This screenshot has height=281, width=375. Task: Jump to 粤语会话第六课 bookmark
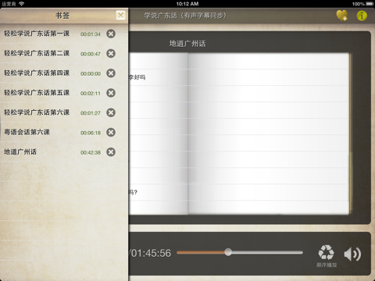[27, 132]
